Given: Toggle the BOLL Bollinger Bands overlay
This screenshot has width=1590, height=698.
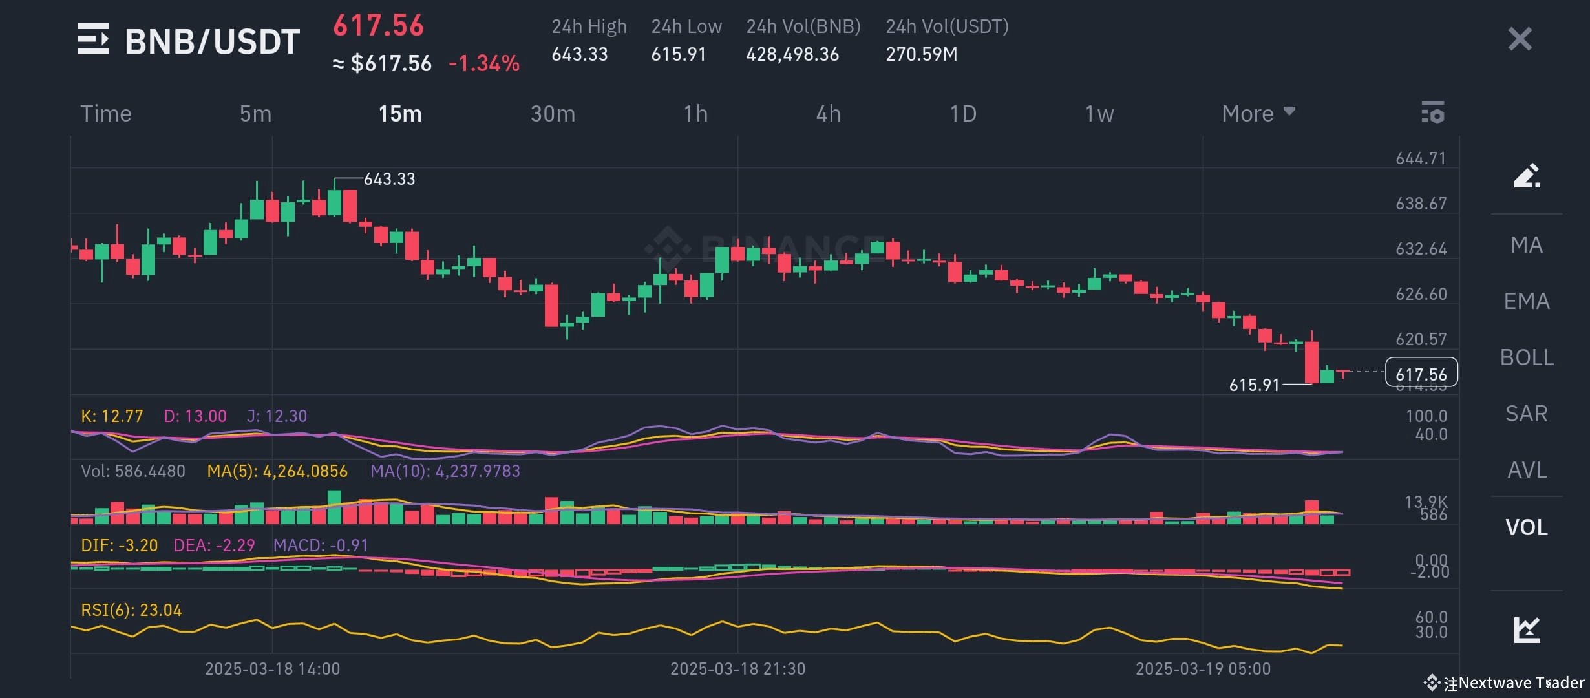Looking at the screenshot, I should 1525,357.
